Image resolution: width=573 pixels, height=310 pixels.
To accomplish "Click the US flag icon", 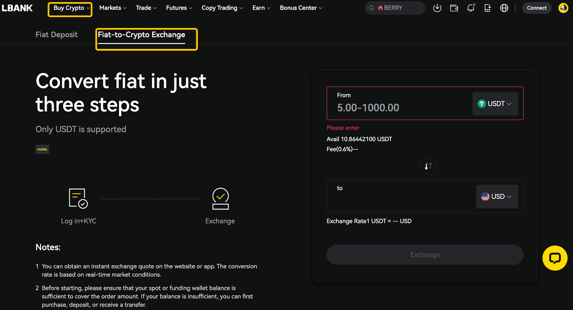I will coord(485,197).
